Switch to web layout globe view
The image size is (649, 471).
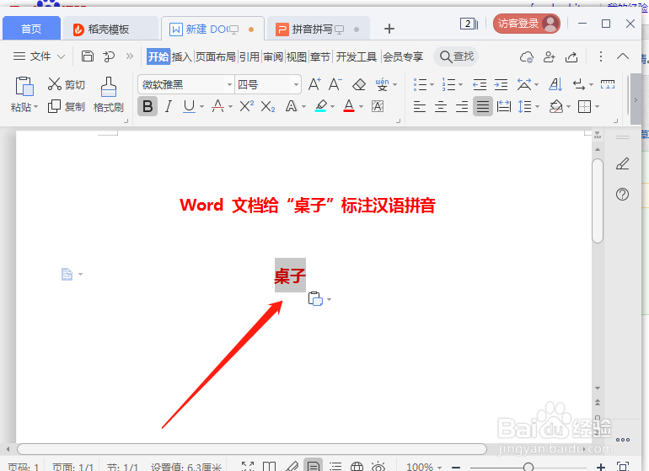(357, 467)
